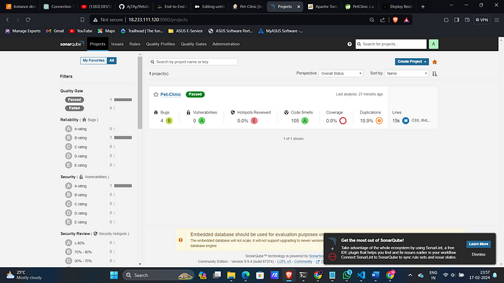The image size is (504, 283).
Task: Click the Code Smells rating A badge
Action: pos(305,121)
